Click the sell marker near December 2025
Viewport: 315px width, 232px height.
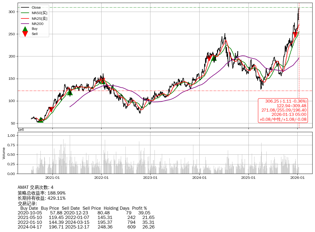(x=295, y=35)
